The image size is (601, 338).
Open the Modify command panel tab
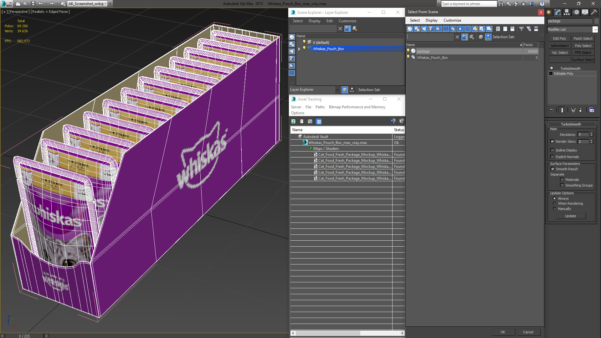(558, 12)
